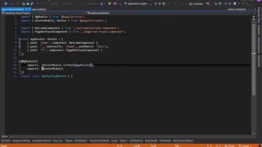Stop debugging with red square icon
The width and height of the screenshot is (262, 147).
tap(160, 4)
